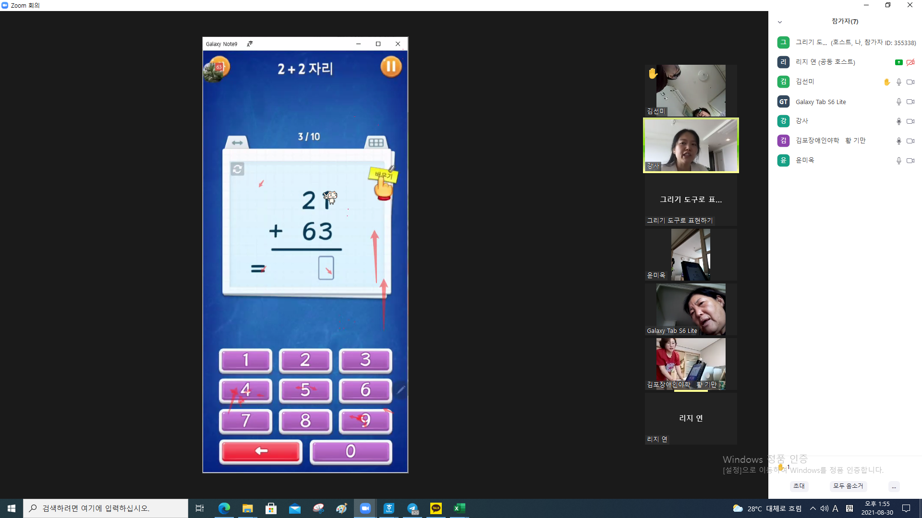Click the 초대 invite button

point(799,486)
